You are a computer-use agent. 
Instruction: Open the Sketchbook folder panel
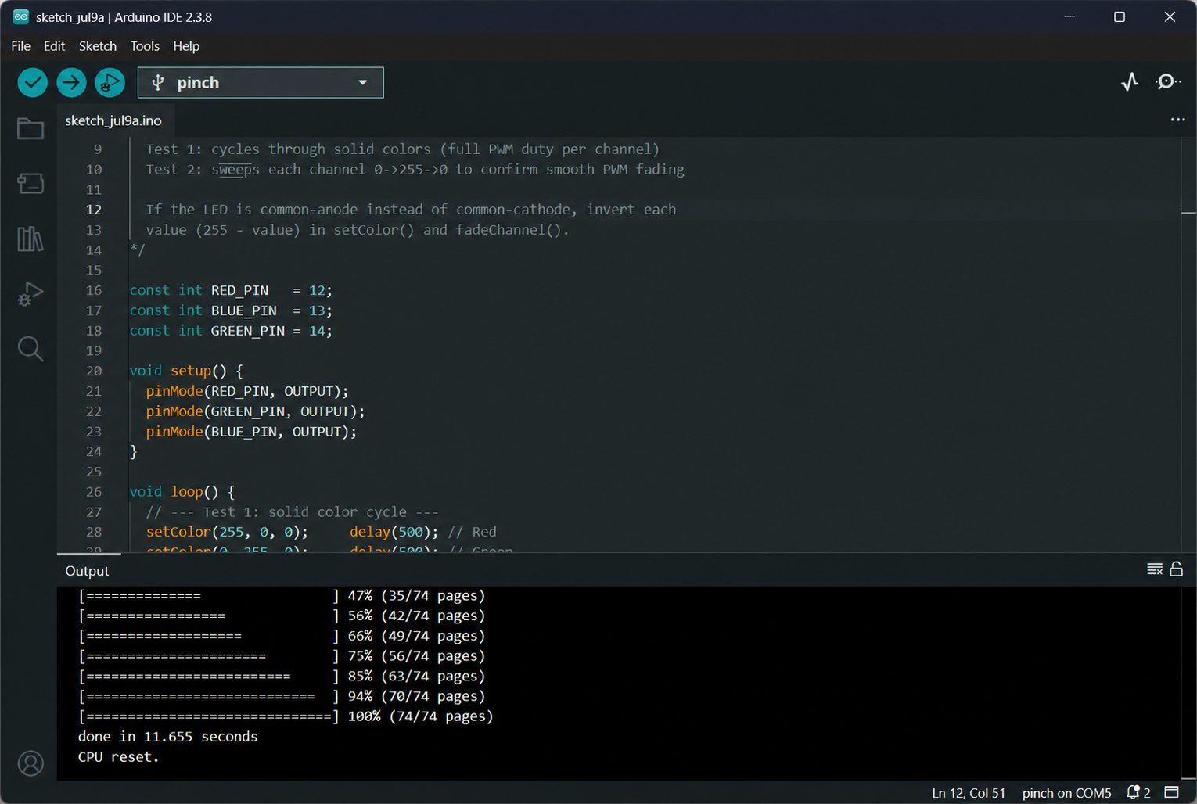31,128
